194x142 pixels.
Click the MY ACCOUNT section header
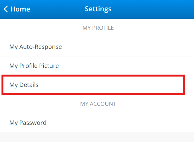(98, 104)
